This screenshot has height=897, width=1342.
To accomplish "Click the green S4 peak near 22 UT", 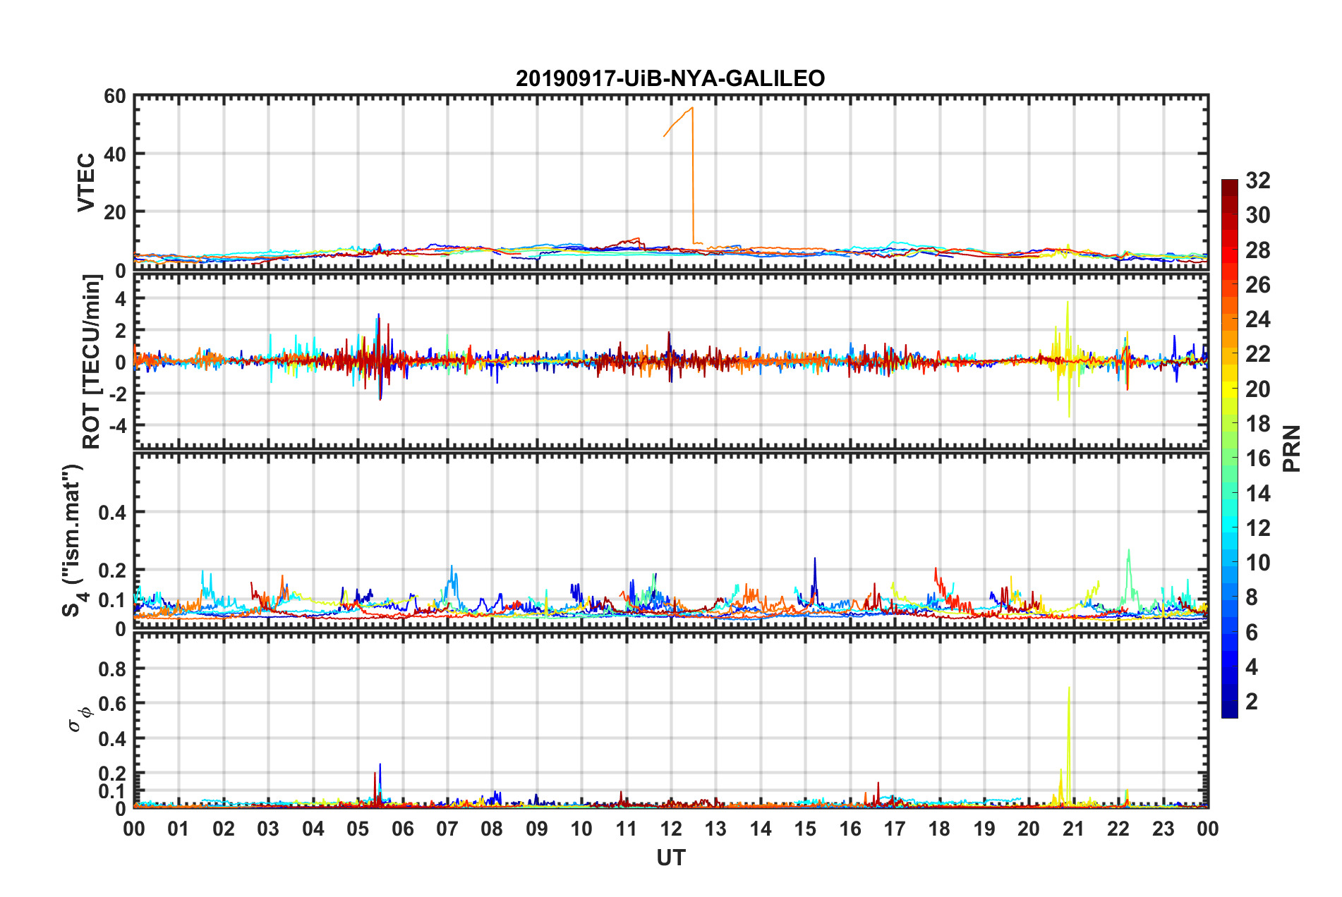I will 1129,550.
